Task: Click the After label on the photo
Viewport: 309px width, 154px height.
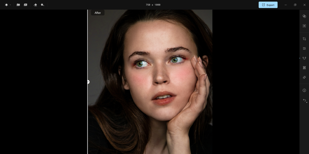Action: pyautogui.click(x=97, y=13)
